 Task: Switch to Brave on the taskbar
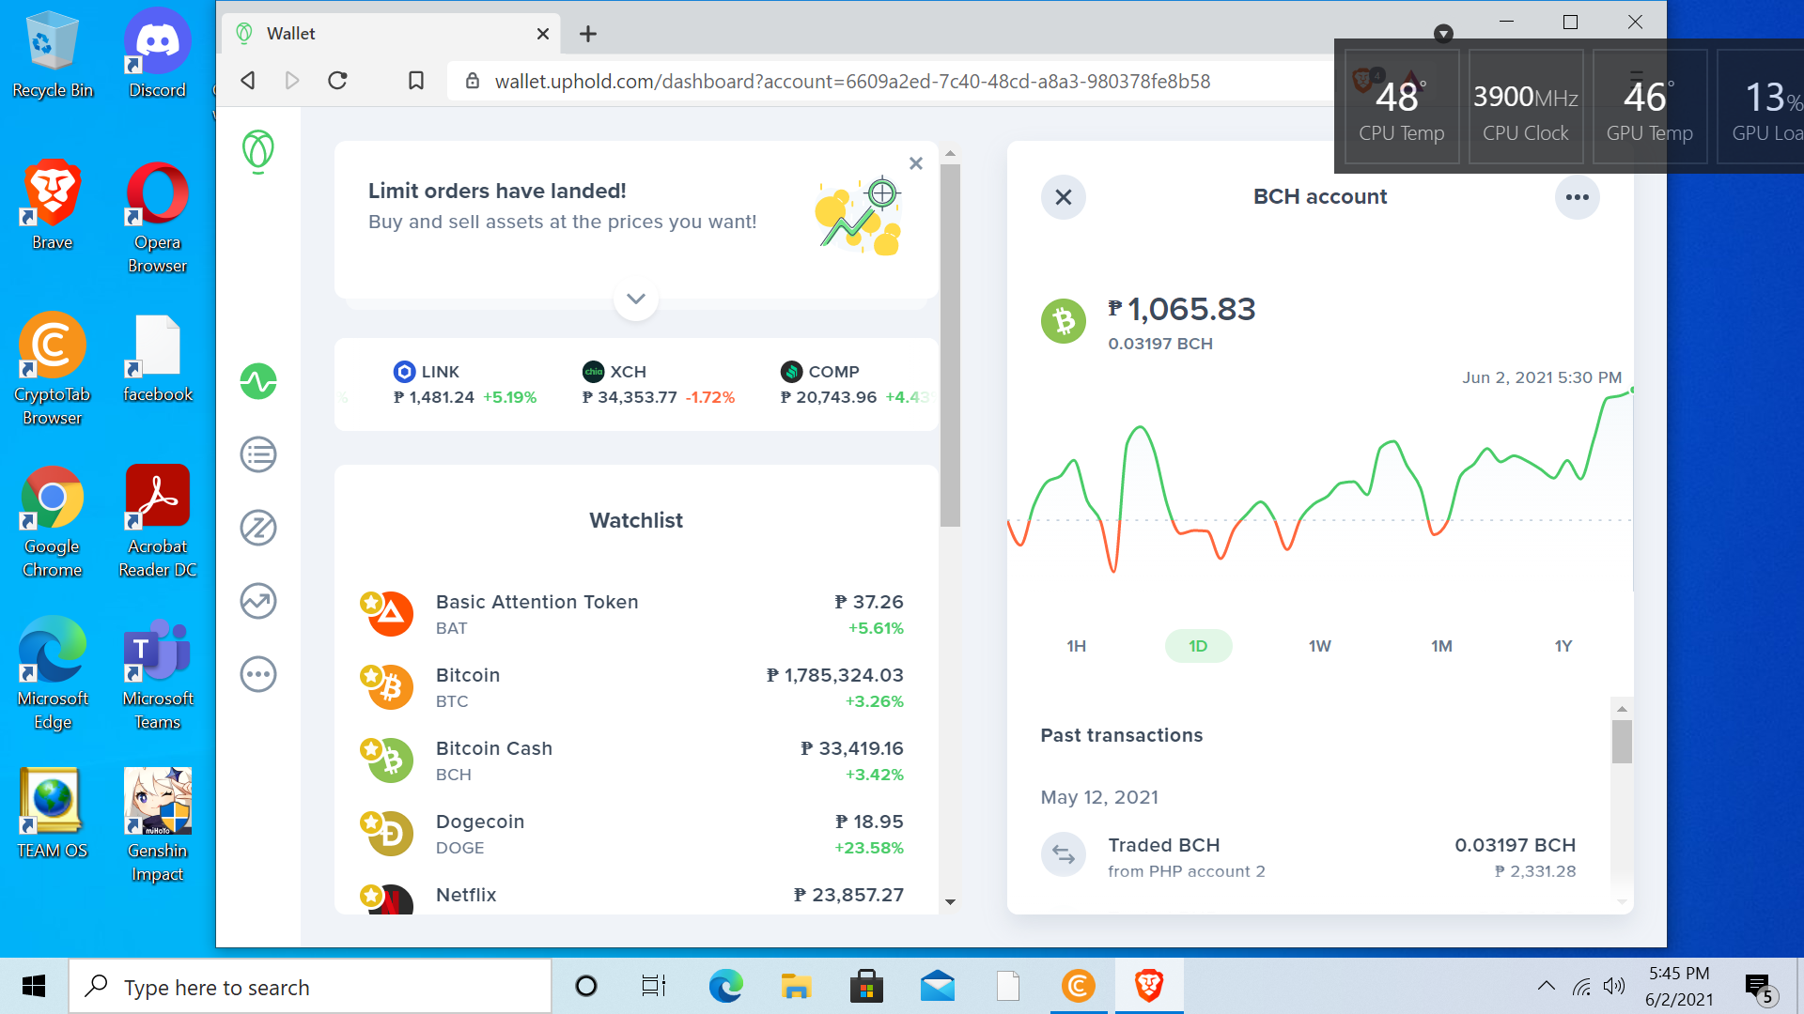(x=1149, y=986)
